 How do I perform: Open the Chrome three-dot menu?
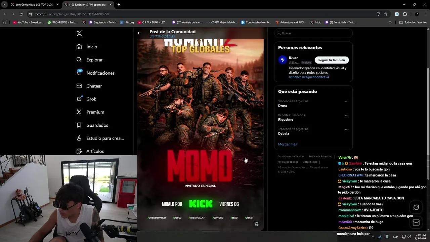(x=425, y=14)
